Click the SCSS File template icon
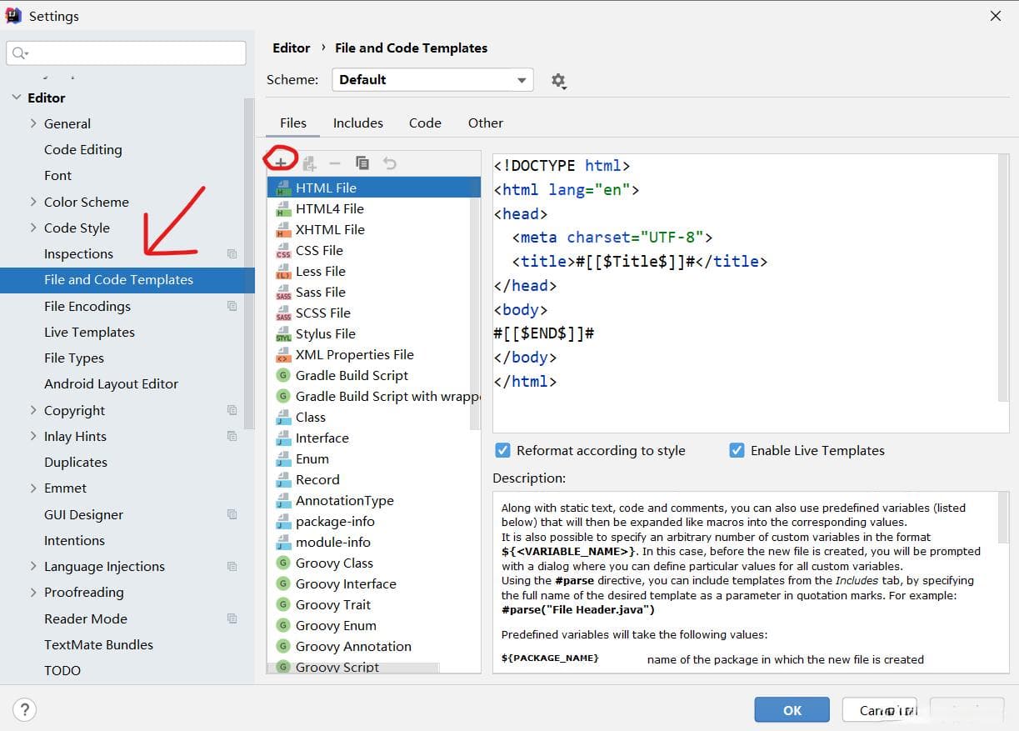 pyautogui.click(x=283, y=313)
